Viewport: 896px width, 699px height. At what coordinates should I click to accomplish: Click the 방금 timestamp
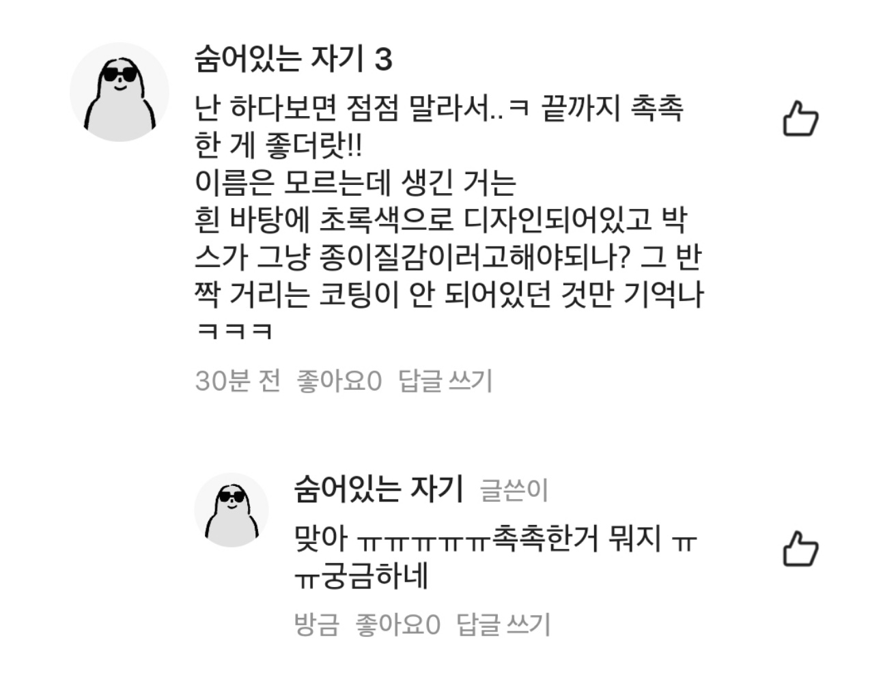point(316,624)
